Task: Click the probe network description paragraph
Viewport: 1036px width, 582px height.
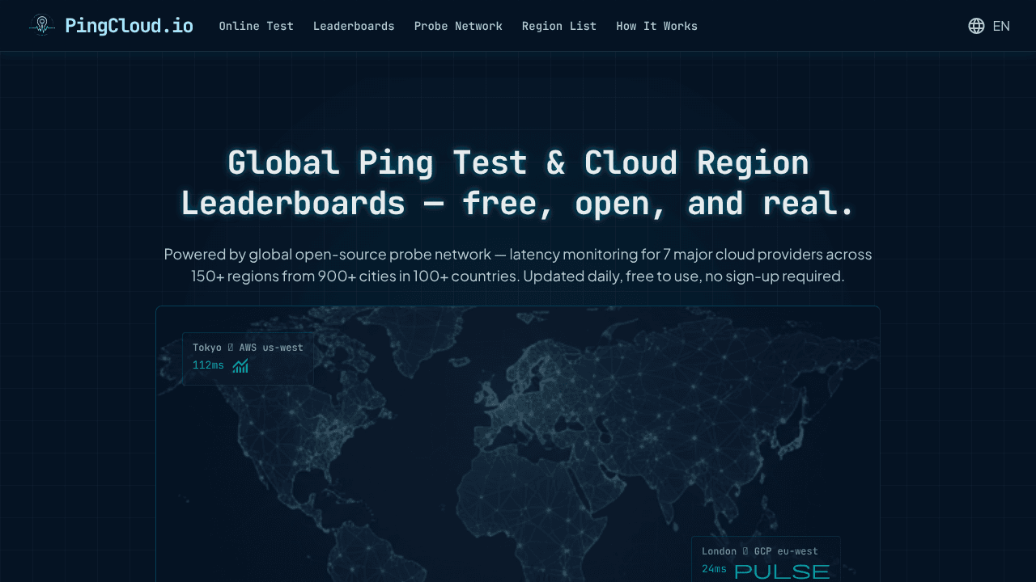Action: tap(518, 265)
